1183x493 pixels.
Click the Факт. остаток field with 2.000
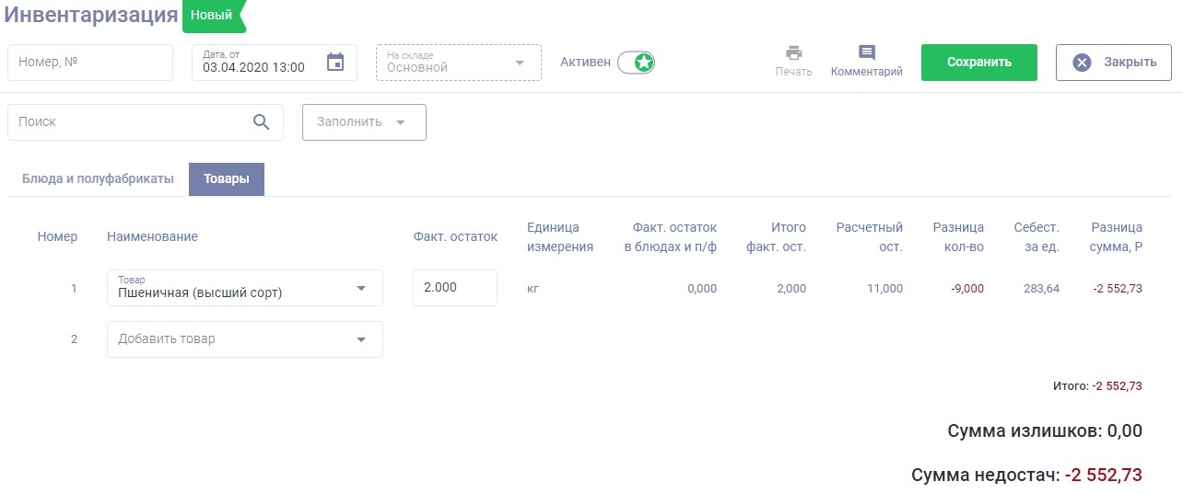[x=454, y=288]
